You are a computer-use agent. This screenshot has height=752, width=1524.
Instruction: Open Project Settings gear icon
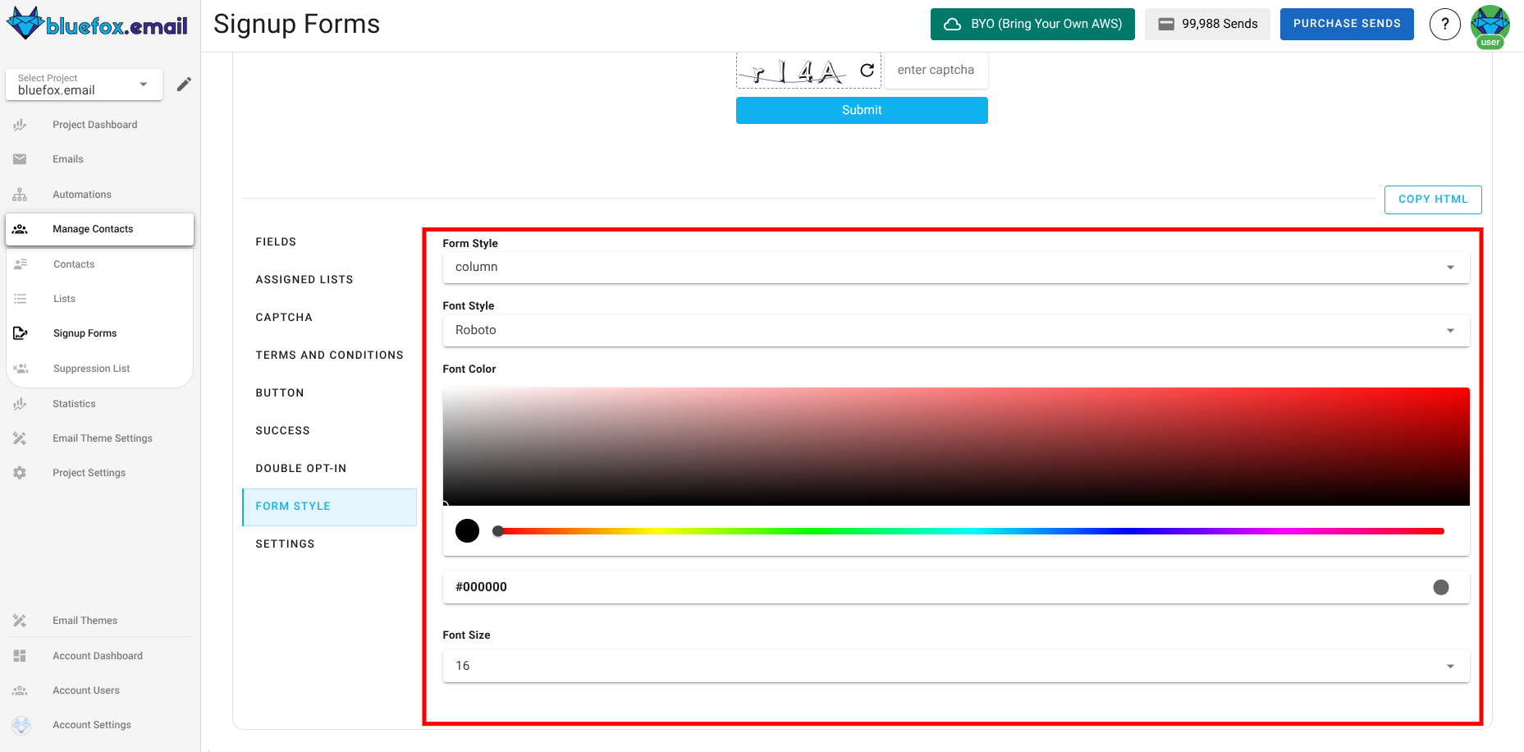pos(20,472)
